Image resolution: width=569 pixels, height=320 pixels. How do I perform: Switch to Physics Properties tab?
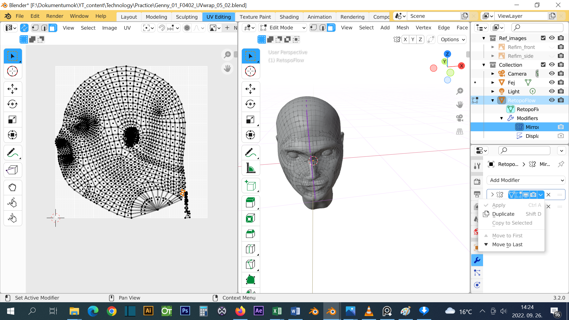tap(477, 285)
